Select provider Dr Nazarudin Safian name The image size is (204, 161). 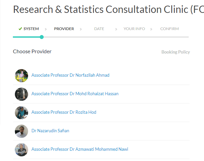[50, 131]
